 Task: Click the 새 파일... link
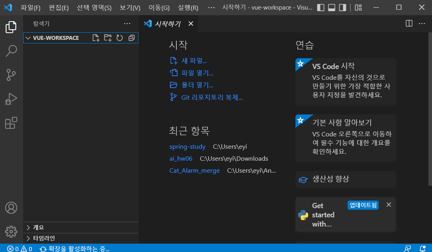pos(188,61)
